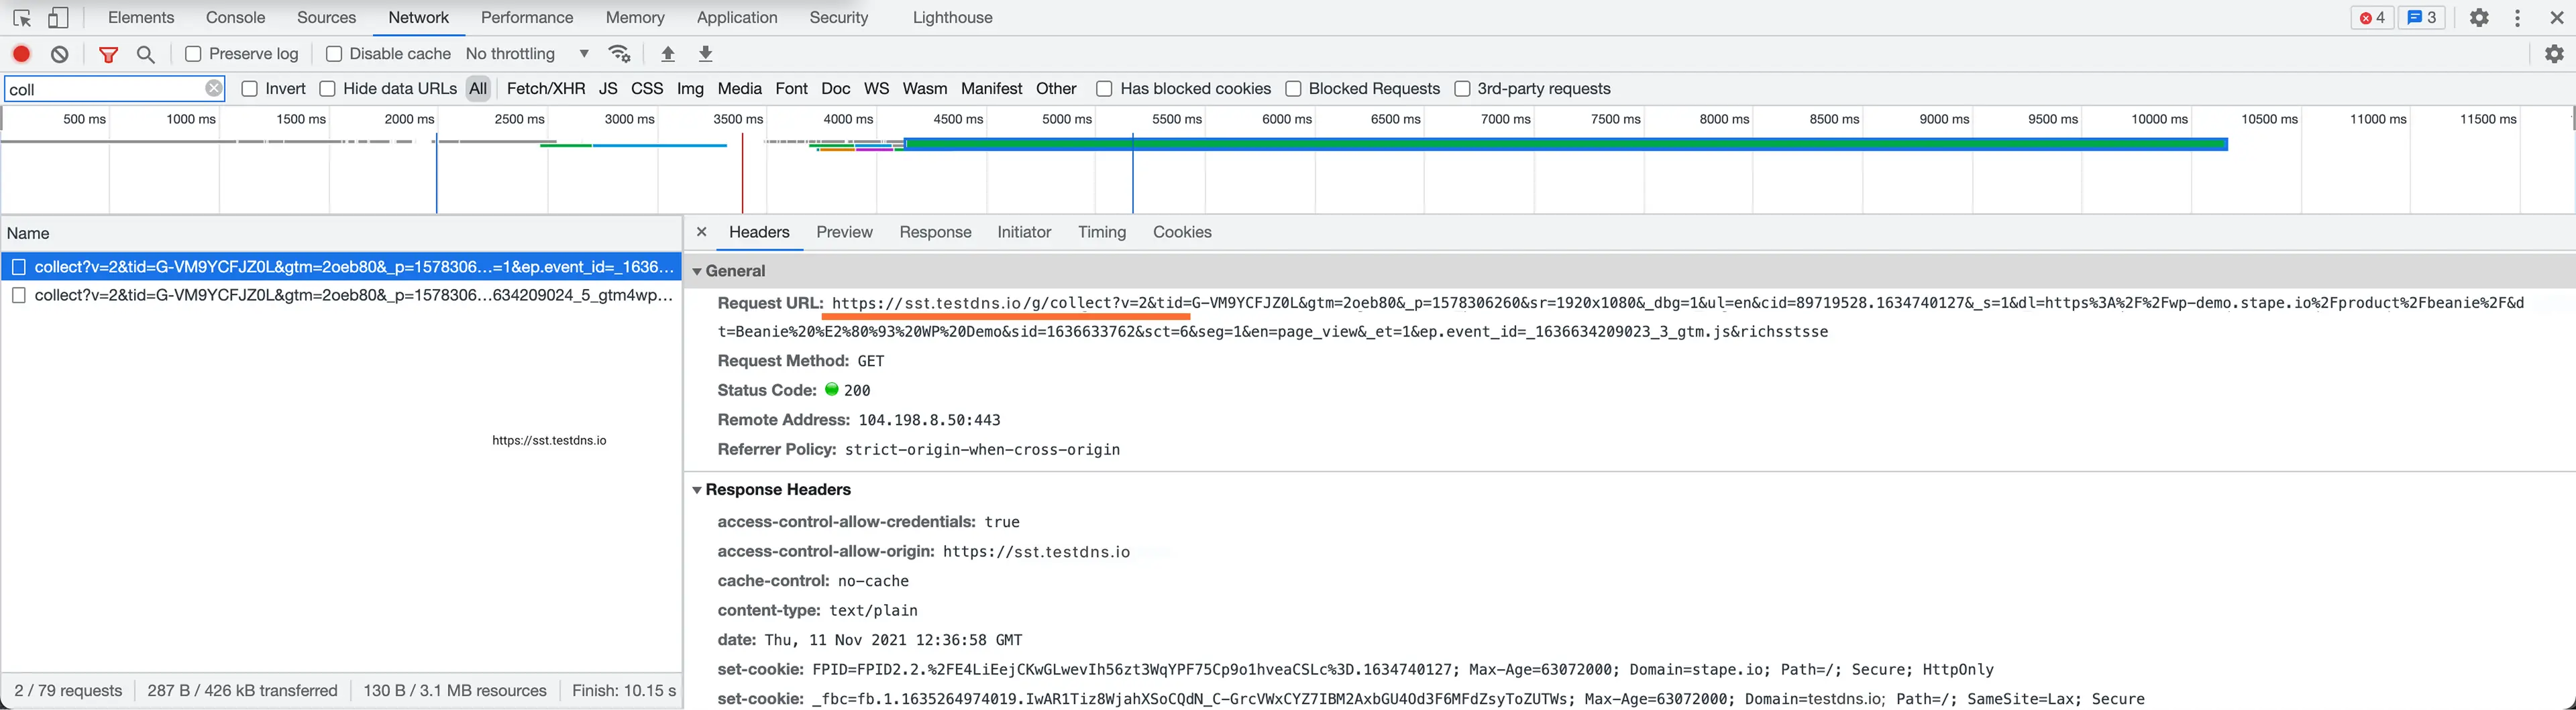
Task: Enable Preserve log
Action: click(x=193, y=53)
